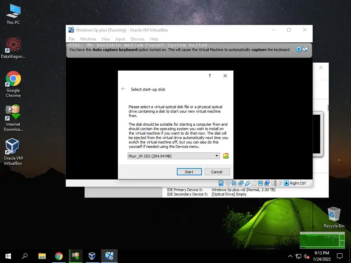Click the IDM download speed monitor widget

coord(322,240)
